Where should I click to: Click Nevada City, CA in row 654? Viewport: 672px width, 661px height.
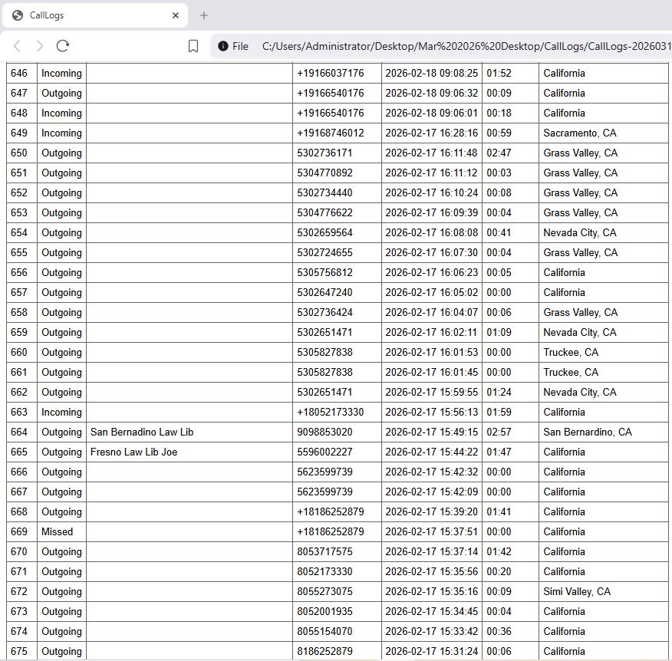click(580, 232)
